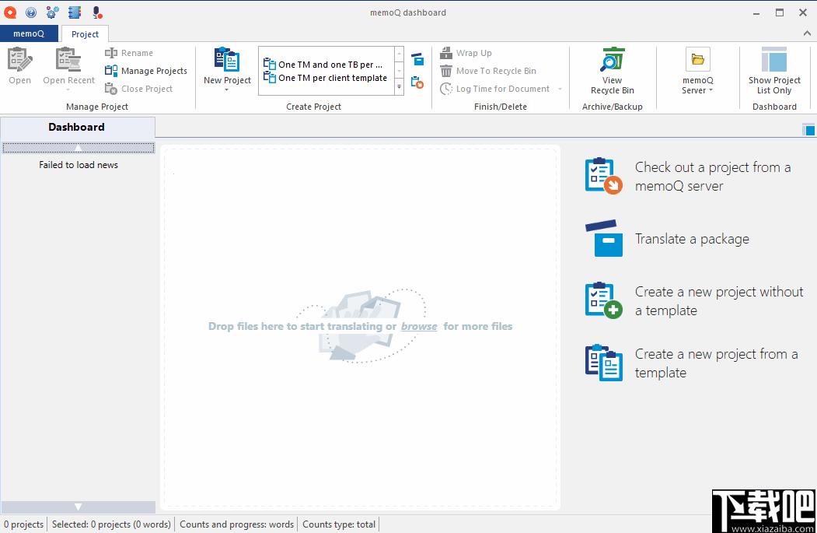Collapse the ribbon with the chevron
817x533 pixels.
[x=807, y=33]
